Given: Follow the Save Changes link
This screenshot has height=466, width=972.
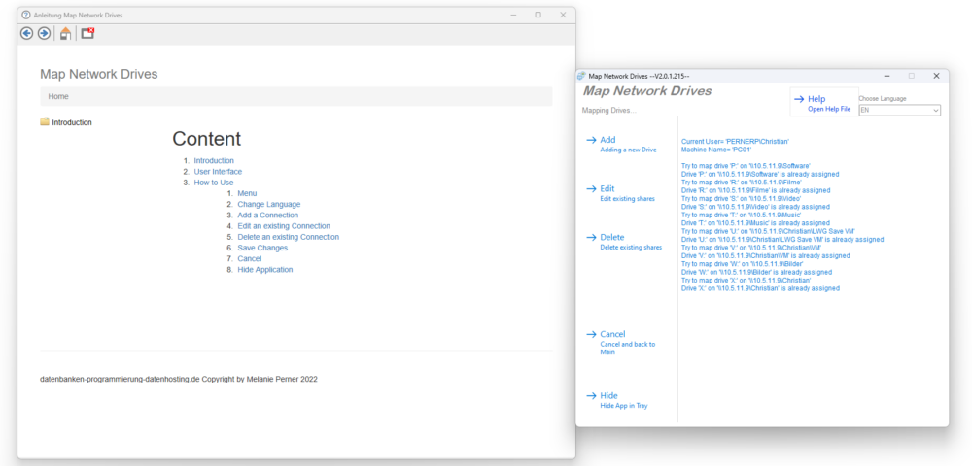Looking at the screenshot, I should [262, 248].
